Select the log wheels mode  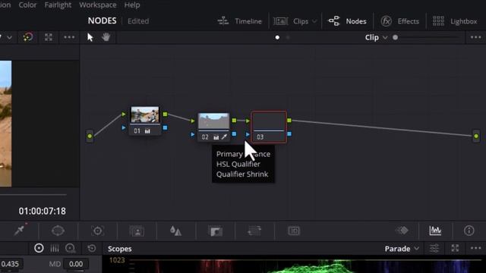[71, 248]
